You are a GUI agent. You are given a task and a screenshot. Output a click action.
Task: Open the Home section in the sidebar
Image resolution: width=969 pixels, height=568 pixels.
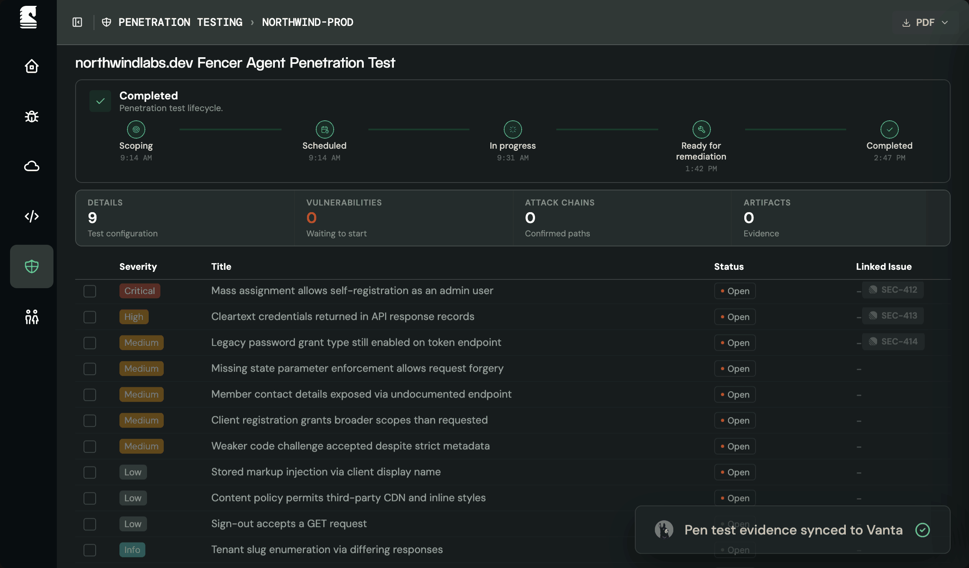[32, 66]
